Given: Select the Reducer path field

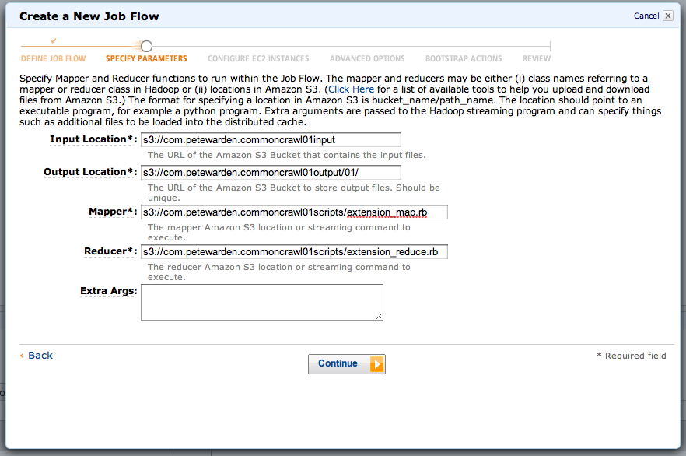Looking at the screenshot, I should (x=294, y=252).
